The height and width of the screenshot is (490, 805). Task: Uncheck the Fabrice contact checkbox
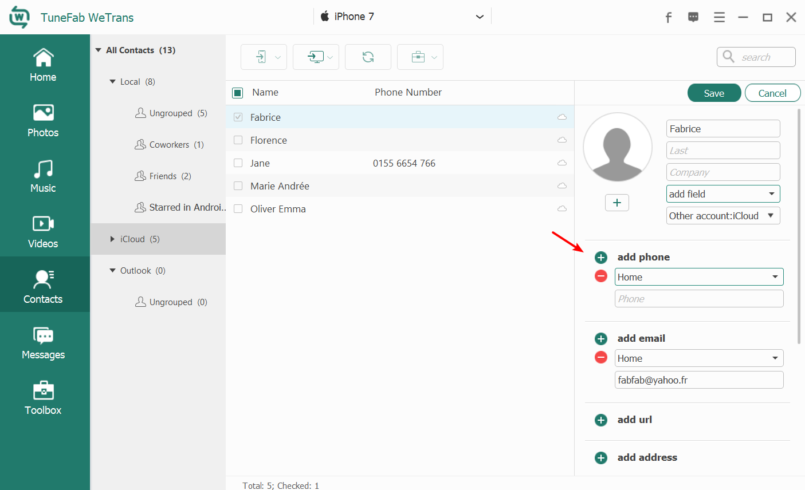[x=238, y=117]
